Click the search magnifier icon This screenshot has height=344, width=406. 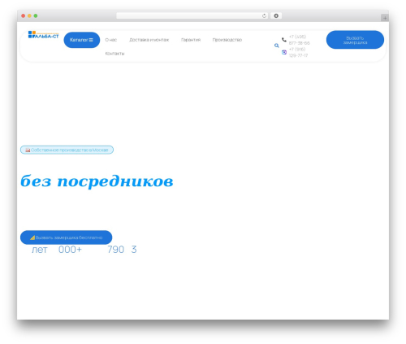pos(276,46)
